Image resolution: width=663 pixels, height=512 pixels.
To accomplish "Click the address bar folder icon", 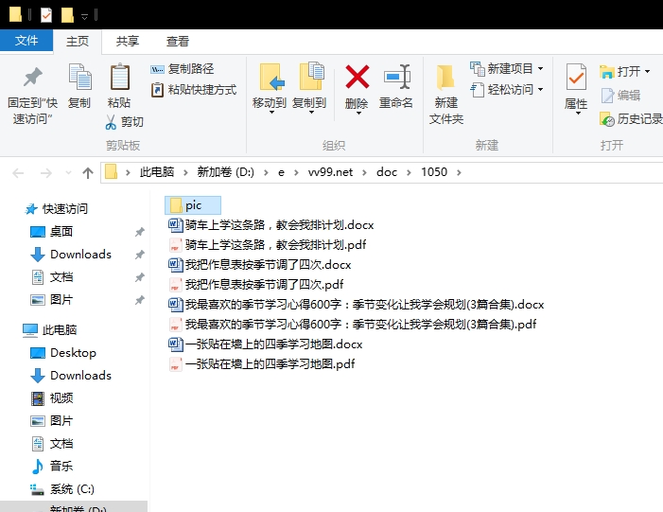I will (x=112, y=172).
